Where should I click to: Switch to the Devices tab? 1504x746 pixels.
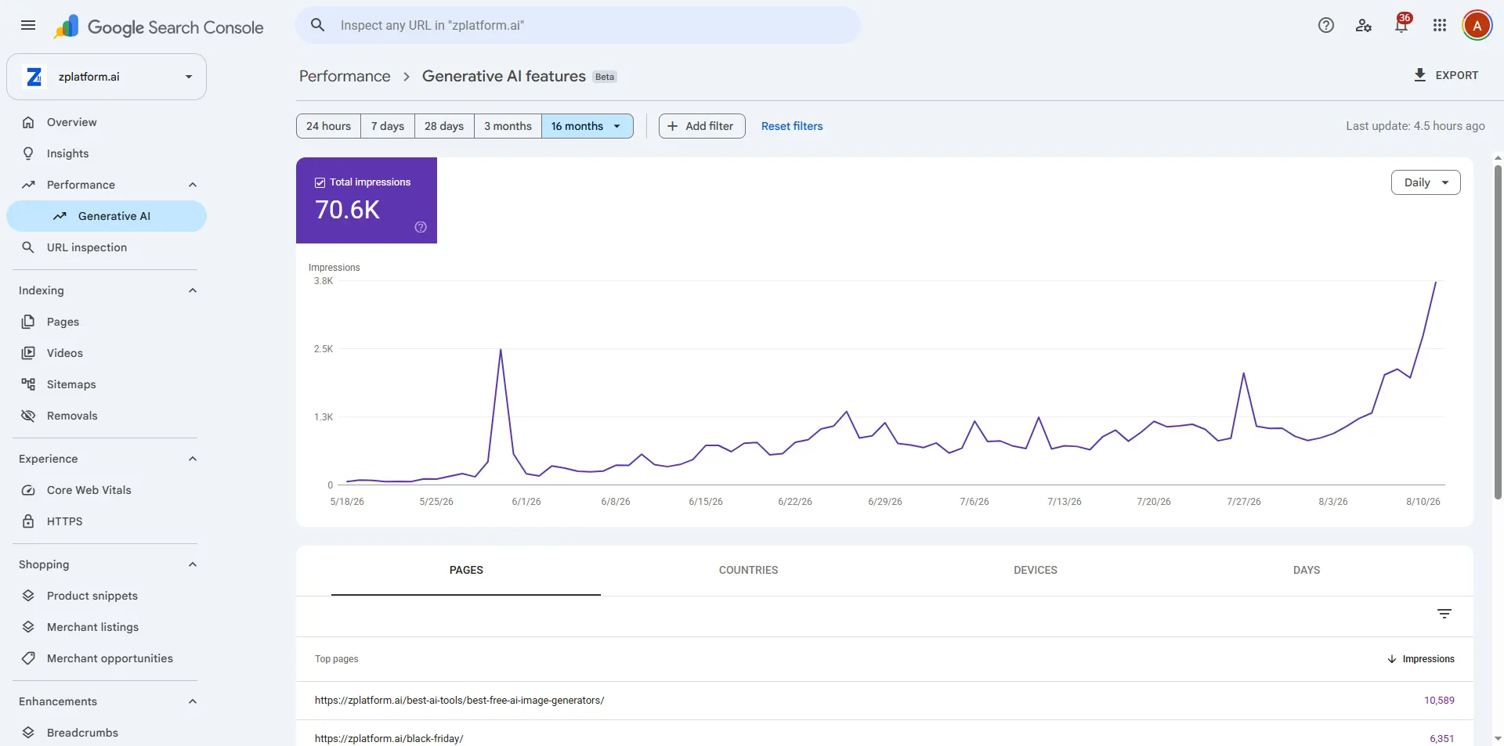point(1036,571)
